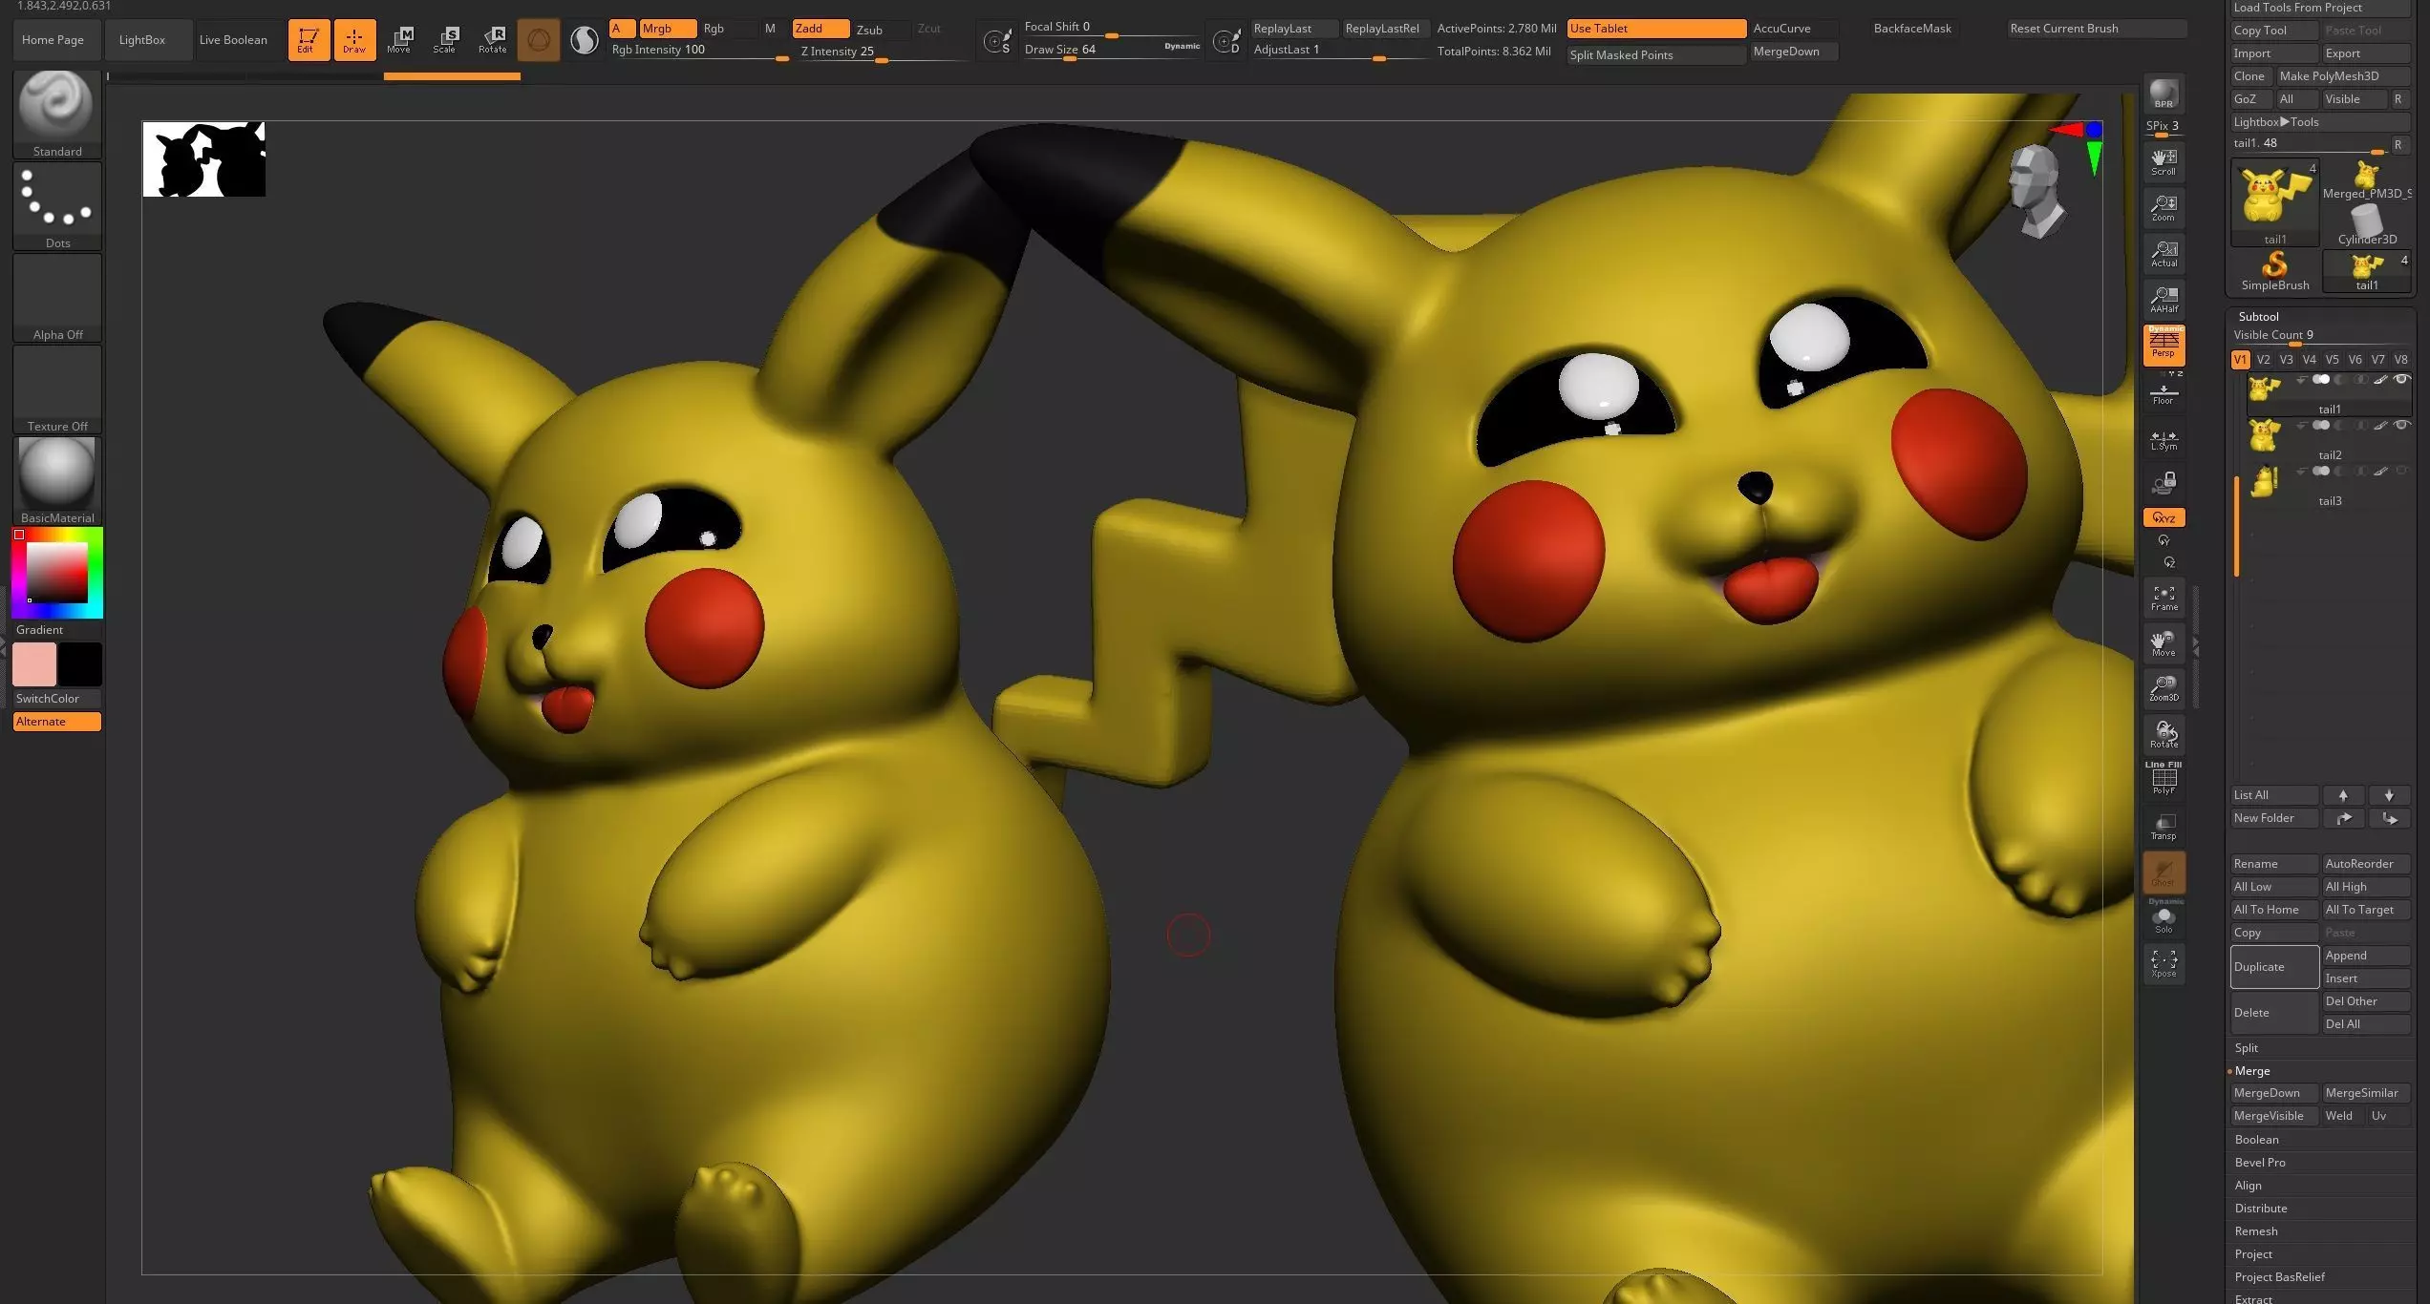The width and height of the screenshot is (2430, 1304).
Task: Click the BPR render icon
Action: tap(2164, 95)
